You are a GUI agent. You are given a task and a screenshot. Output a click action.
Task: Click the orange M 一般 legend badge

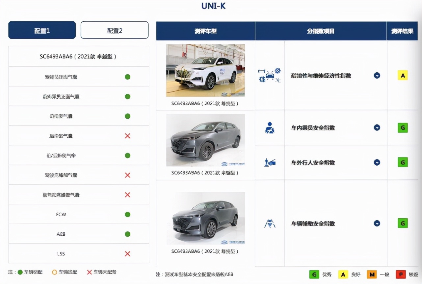[x=372, y=274]
